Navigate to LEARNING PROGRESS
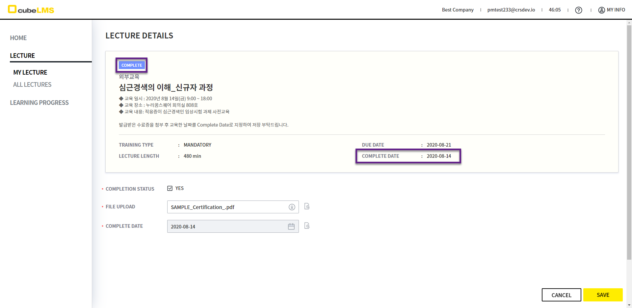 click(39, 103)
